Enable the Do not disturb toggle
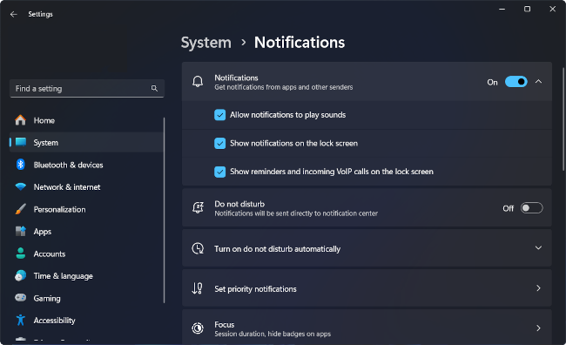Viewport: 566px width, 345px height. click(x=531, y=208)
